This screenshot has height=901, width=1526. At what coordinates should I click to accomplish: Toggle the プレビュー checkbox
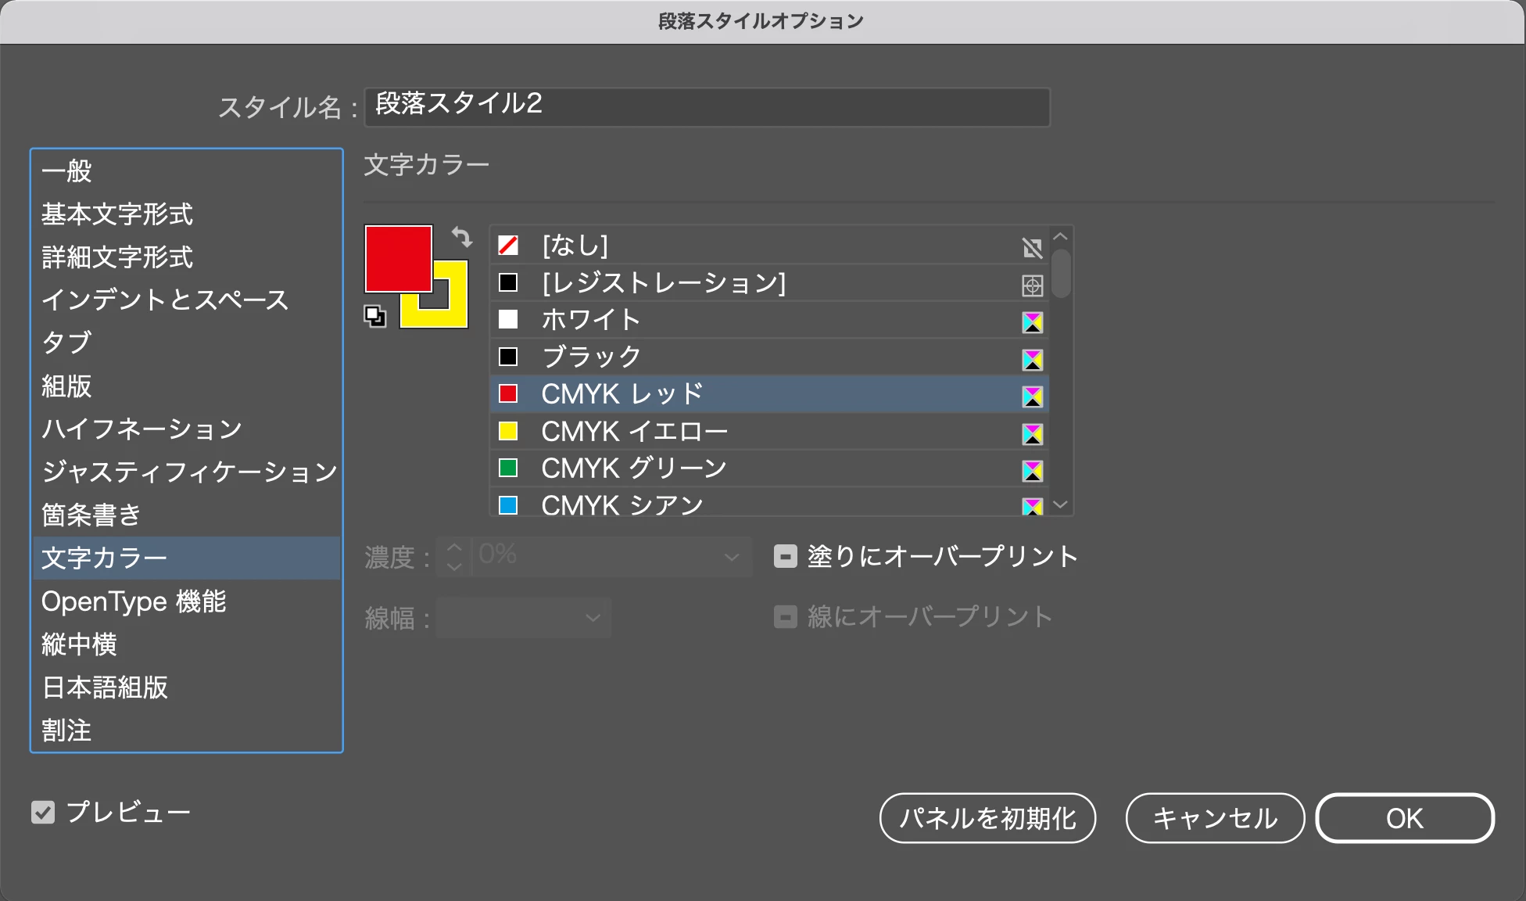(43, 813)
